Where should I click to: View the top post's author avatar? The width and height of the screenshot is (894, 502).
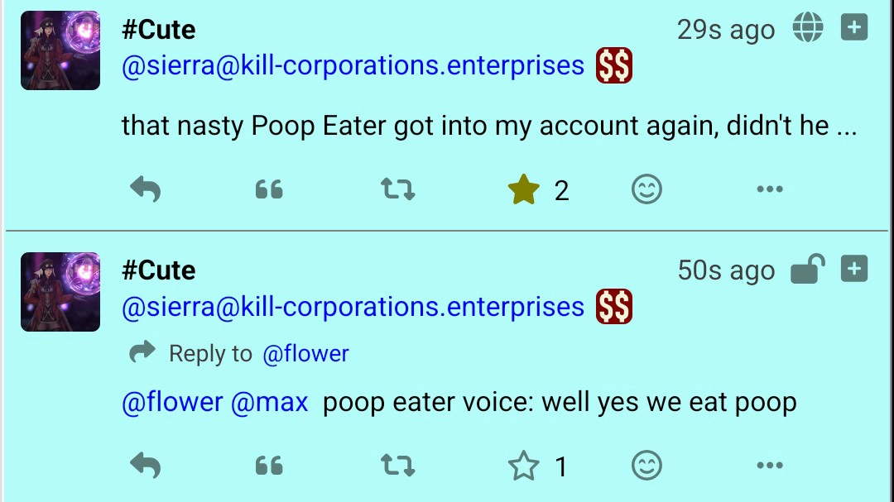60,50
